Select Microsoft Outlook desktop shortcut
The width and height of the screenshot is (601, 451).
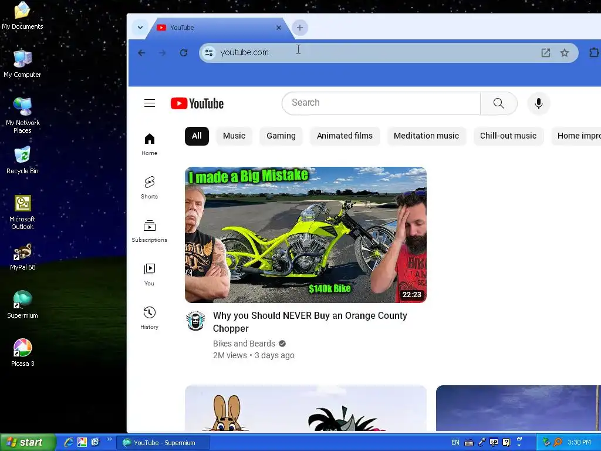pos(23,212)
